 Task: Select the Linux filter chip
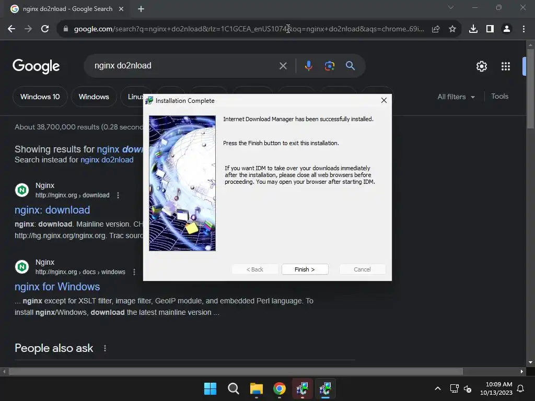(134, 97)
